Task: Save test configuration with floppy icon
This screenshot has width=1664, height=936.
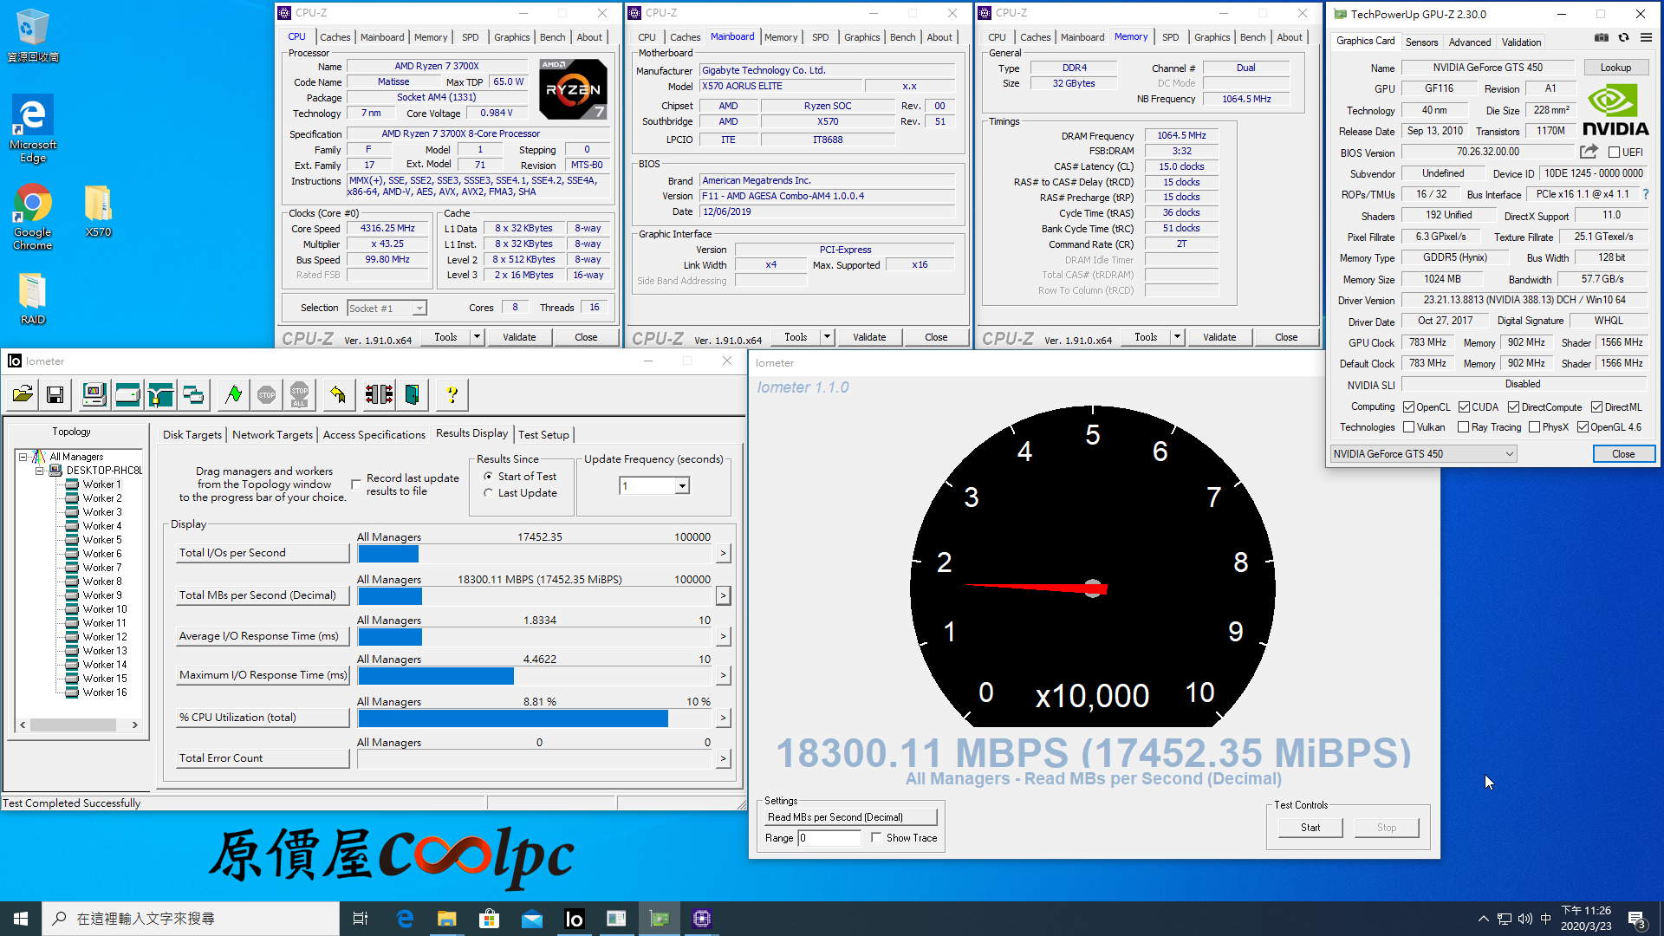Action: click(x=55, y=395)
